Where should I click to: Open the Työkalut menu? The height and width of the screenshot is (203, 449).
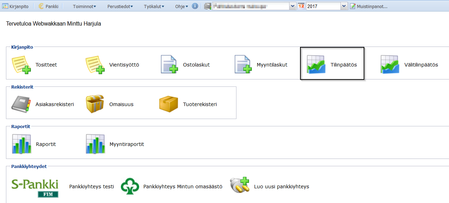pos(154,6)
